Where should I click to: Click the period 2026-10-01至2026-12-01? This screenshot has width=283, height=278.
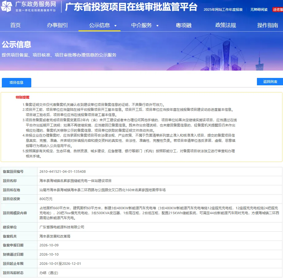coord(60,264)
